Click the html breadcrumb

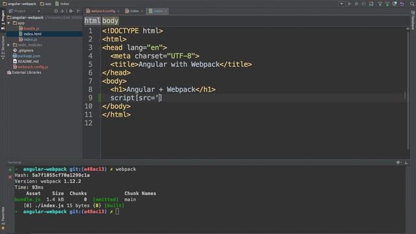[x=92, y=21]
